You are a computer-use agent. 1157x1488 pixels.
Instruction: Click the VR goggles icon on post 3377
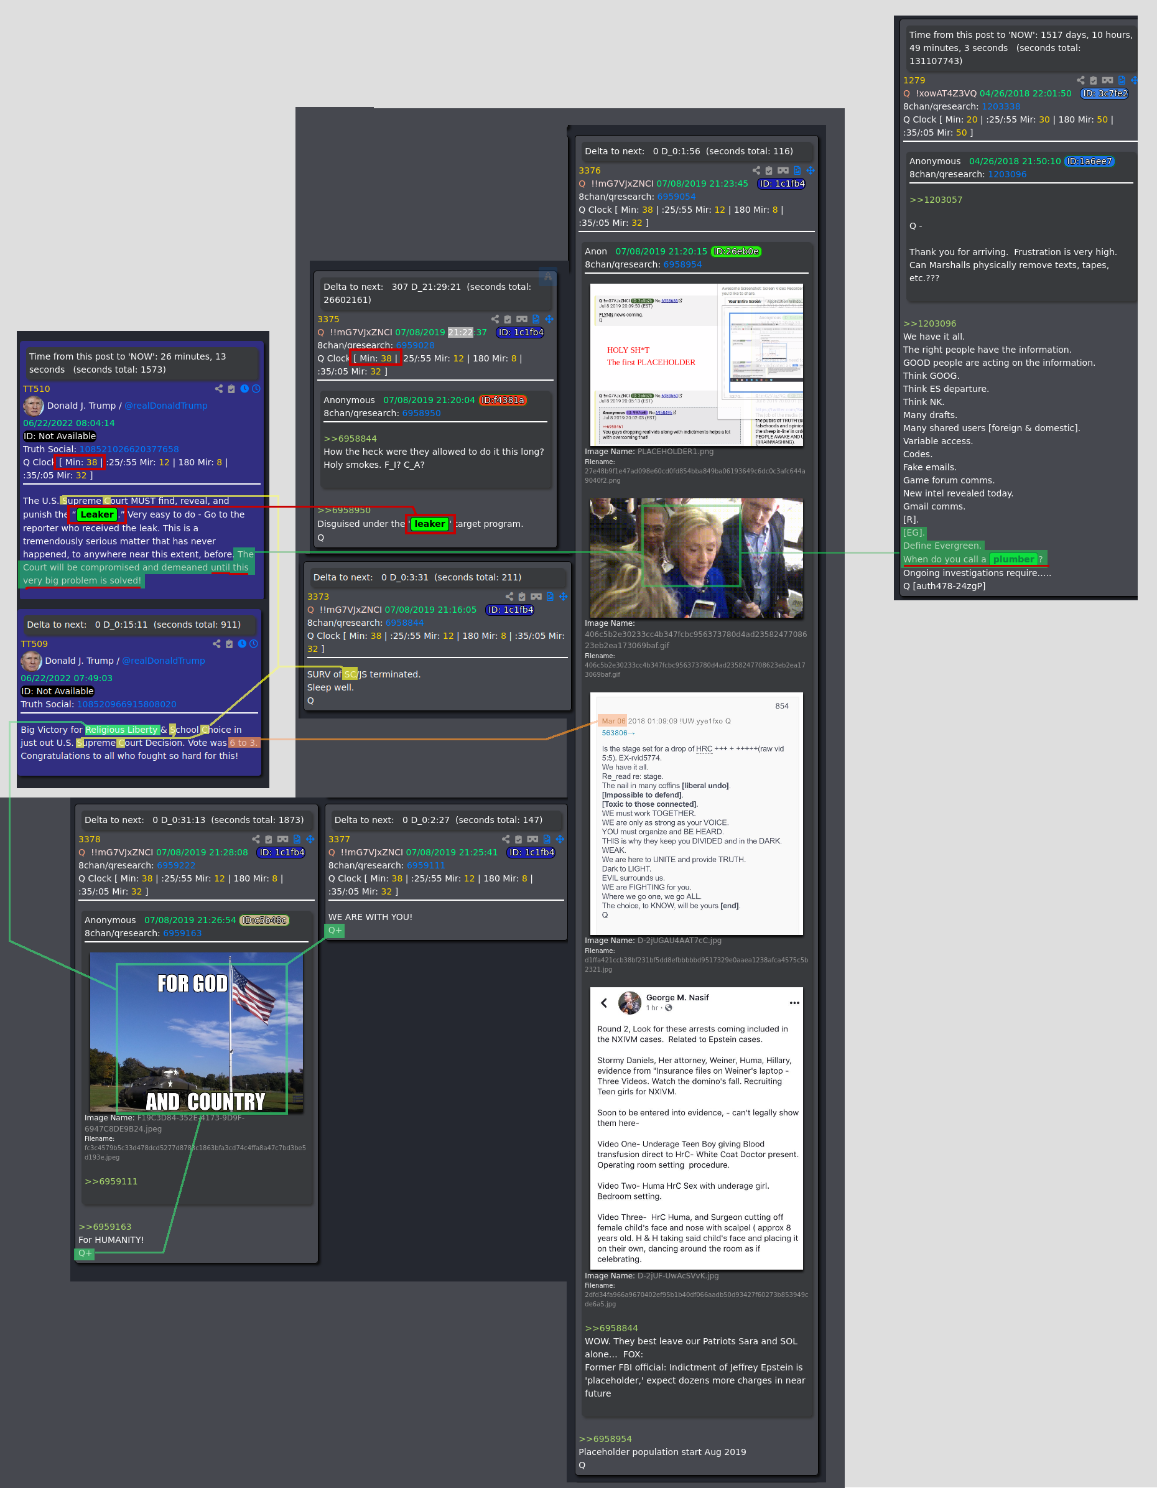click(x=533, y=839)
